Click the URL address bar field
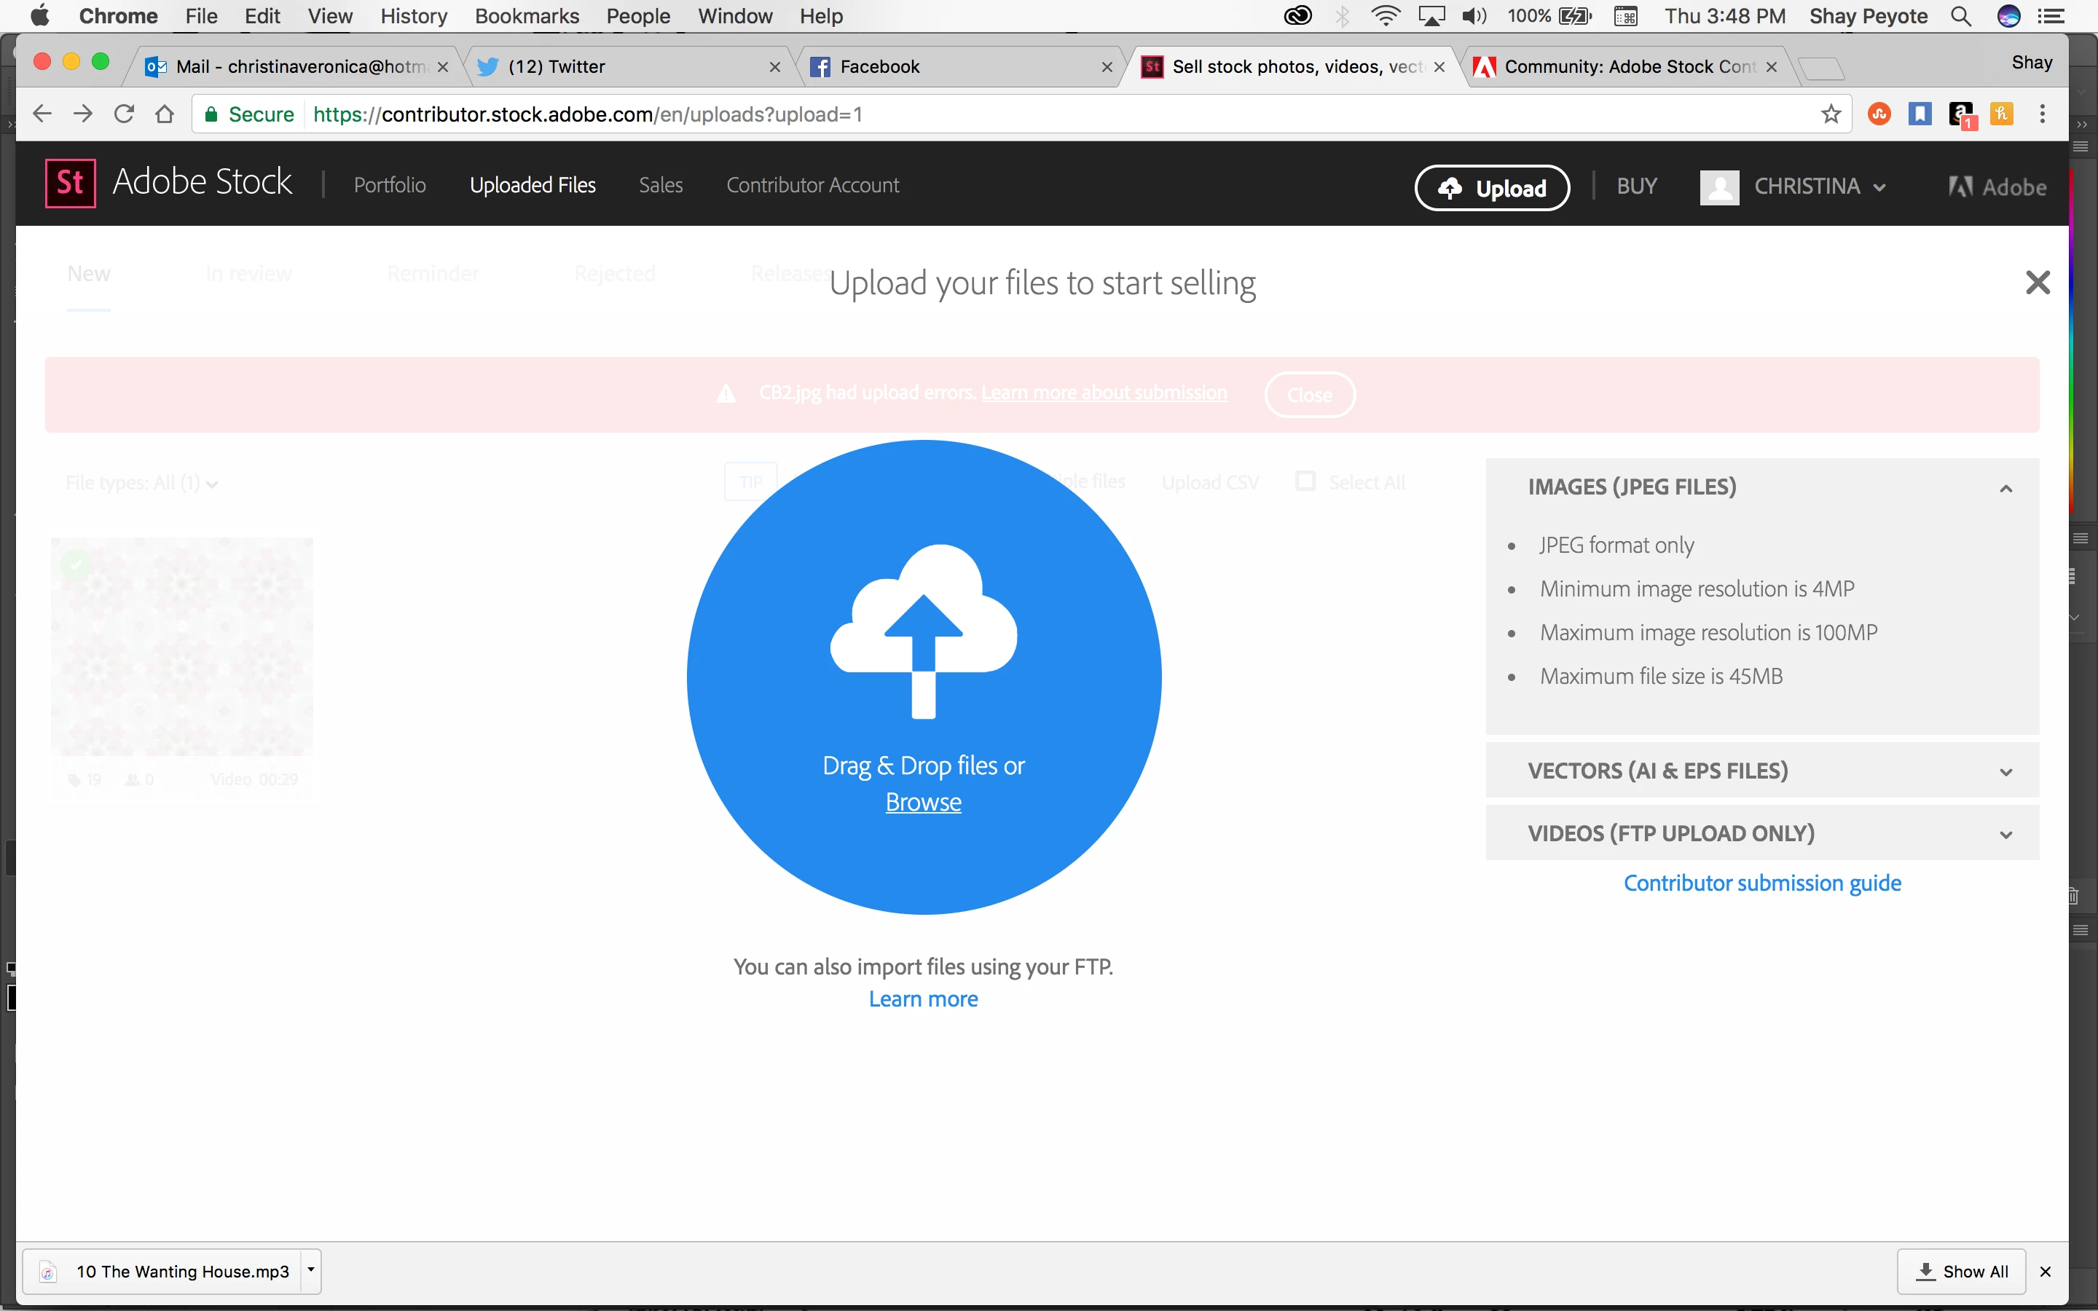 click(1040, 114)
